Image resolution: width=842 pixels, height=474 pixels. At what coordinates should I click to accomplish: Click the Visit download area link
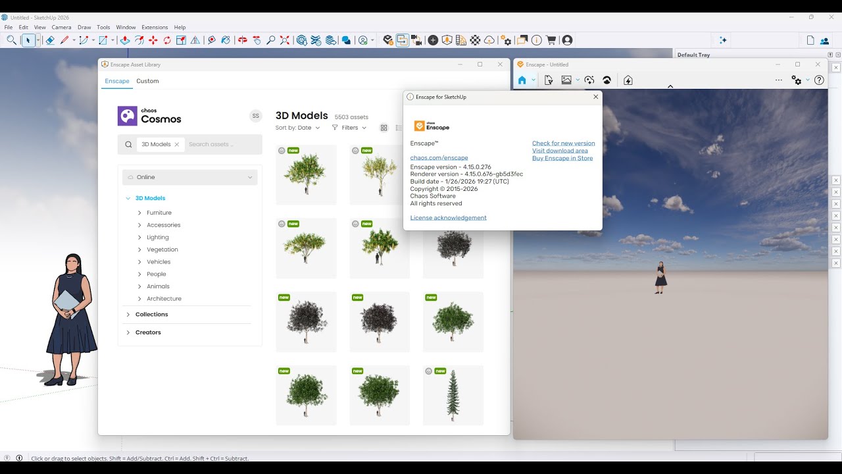tap(560, 151)
